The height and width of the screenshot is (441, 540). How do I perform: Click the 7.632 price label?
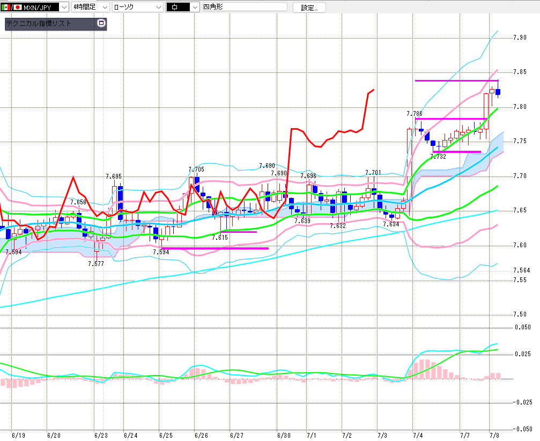[x=338, y=226]
